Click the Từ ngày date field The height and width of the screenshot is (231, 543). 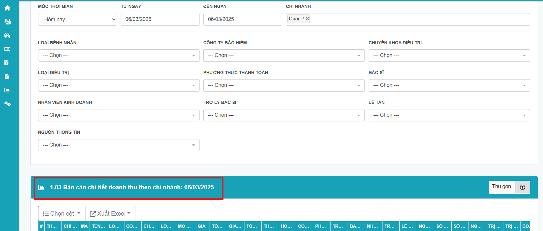tap(160, 19)
